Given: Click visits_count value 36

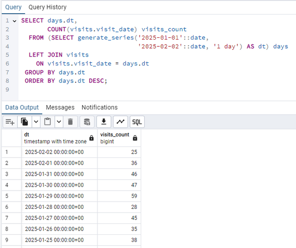Looking at the screenshot, I should coord(119,163).
